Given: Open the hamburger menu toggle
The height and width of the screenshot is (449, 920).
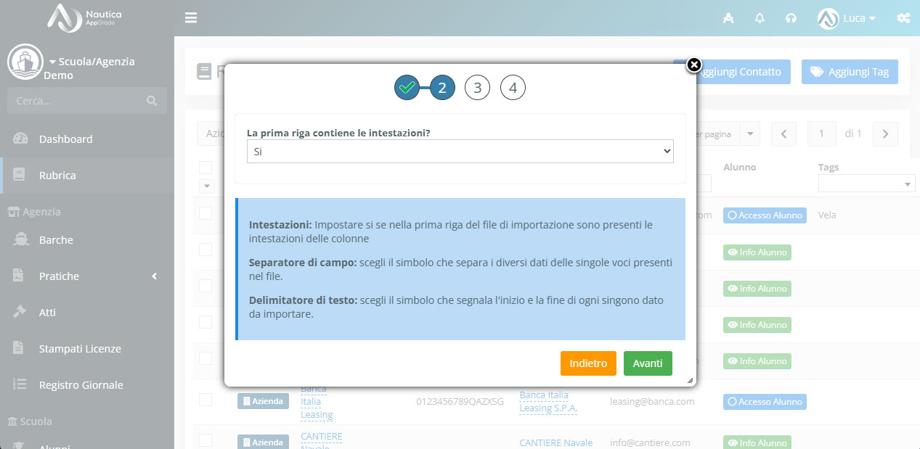Looking at the screenshot, I should point(191,18).
